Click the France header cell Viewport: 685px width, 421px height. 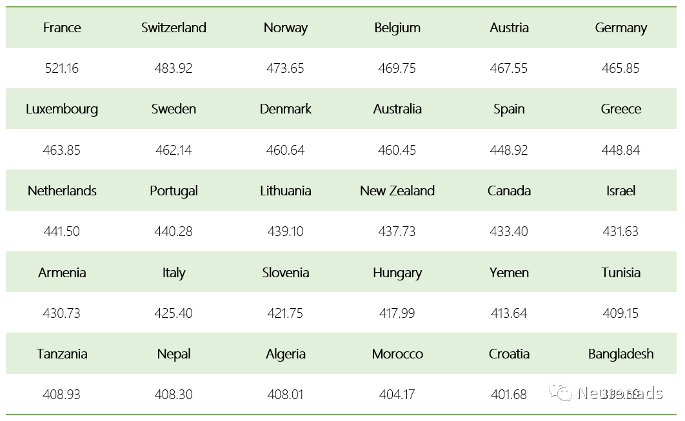click(x=62, y=28)
